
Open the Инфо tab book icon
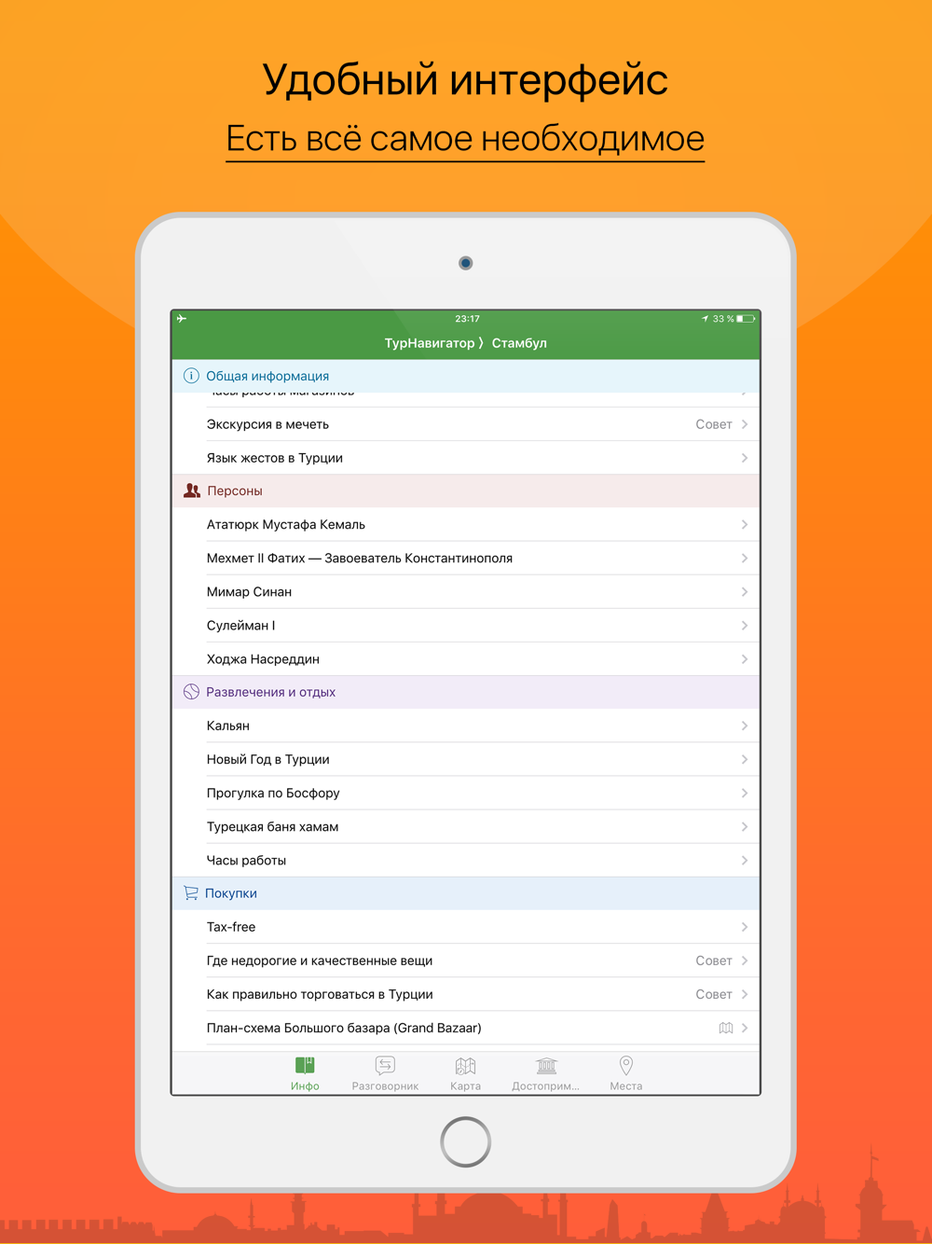tap(305, 1066)
